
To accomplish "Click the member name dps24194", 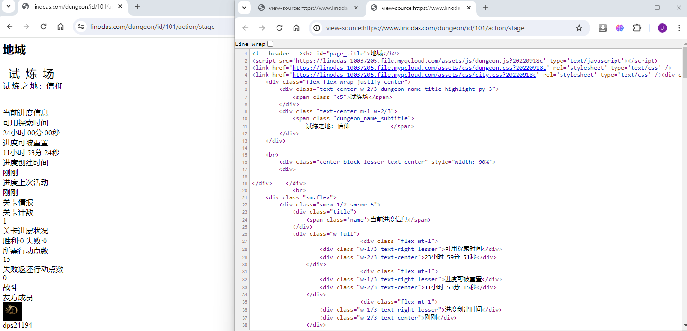I will [x=18, y=325].
